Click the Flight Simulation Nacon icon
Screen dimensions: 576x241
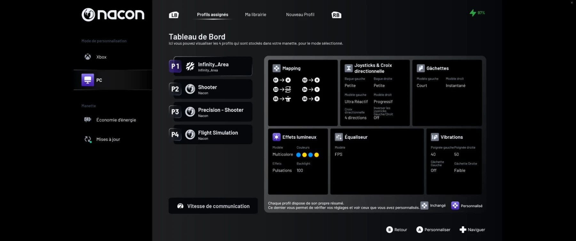point(190,135)
